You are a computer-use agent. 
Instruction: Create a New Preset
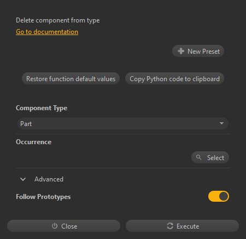(x=198, y=51)
